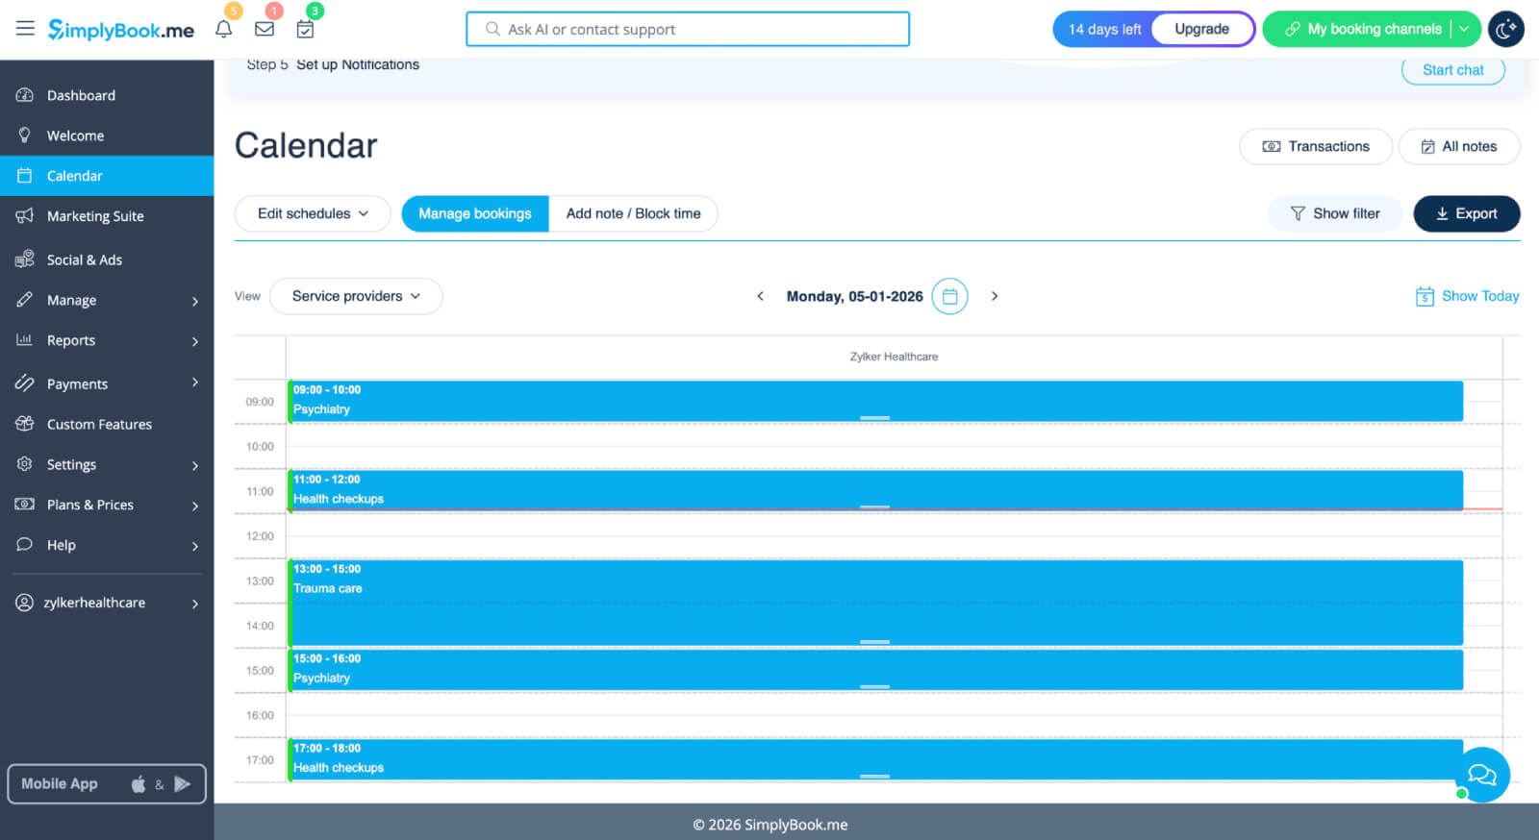Image resolution: width=1539 pixels, height=840 pixels.
Task: Click the Marketing Suite megaphone icon
Action: pos(25,216)
